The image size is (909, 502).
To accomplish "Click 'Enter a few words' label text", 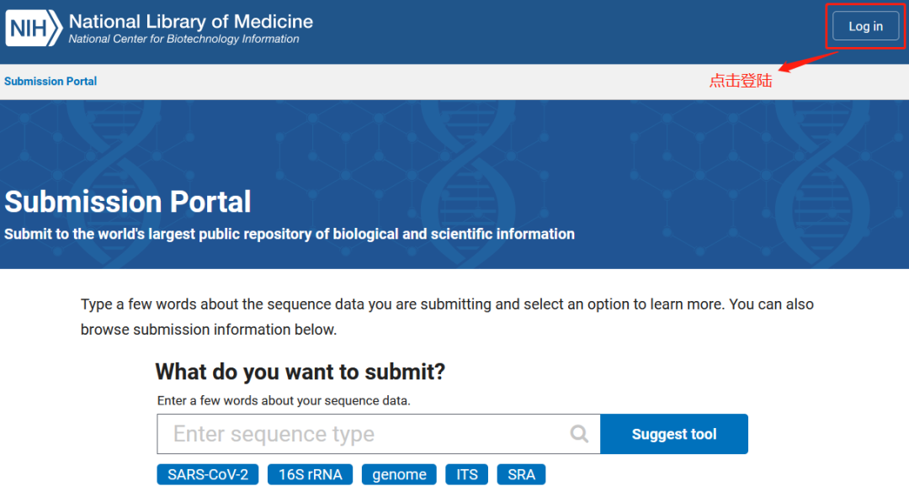I will (x=284, y=400).
